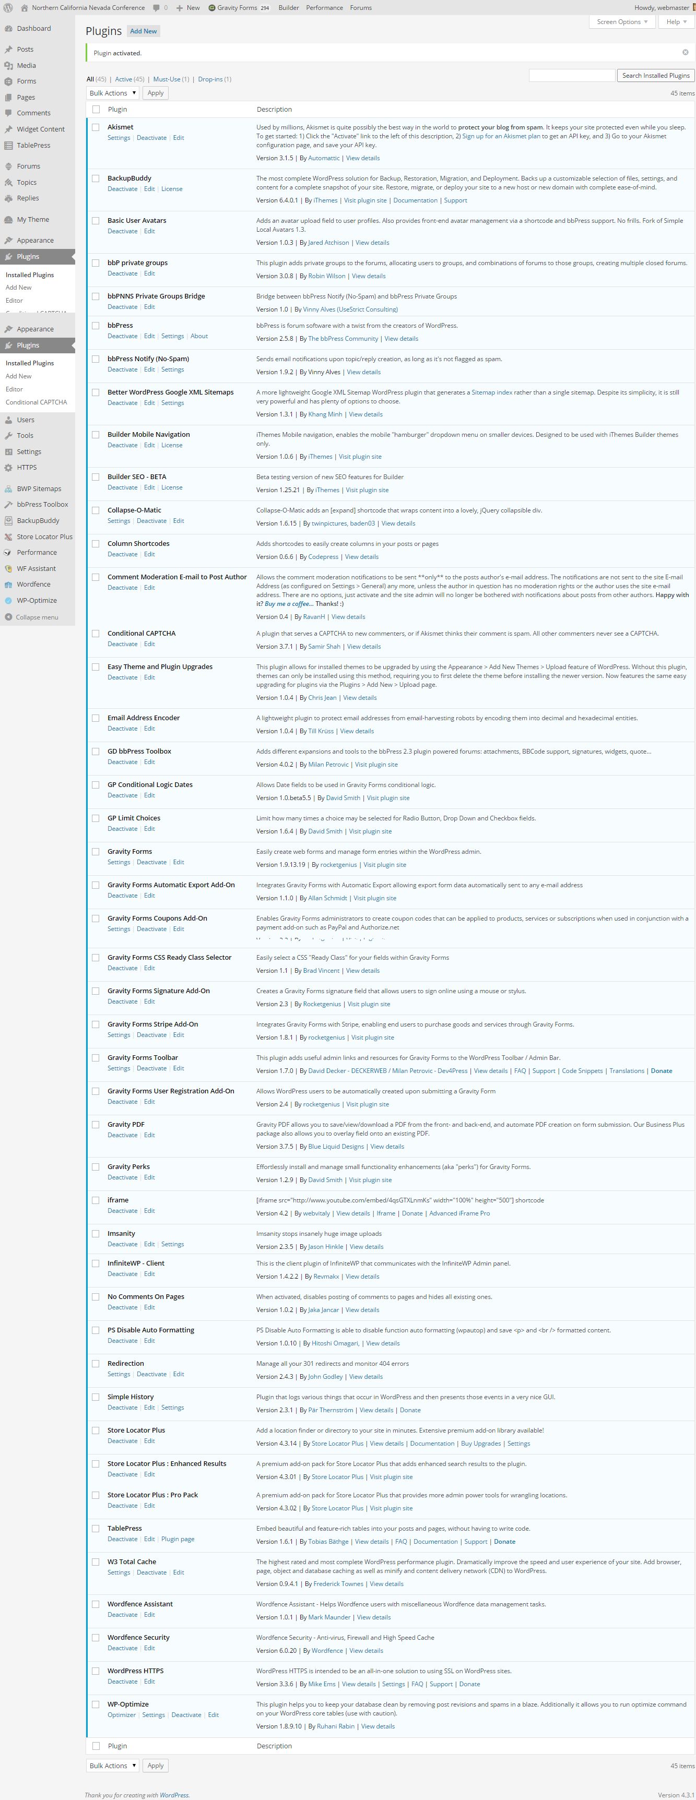Click the Replies icon in the sidebar
This screenshot has width=696, height=1800.
[x=8, y=198]
